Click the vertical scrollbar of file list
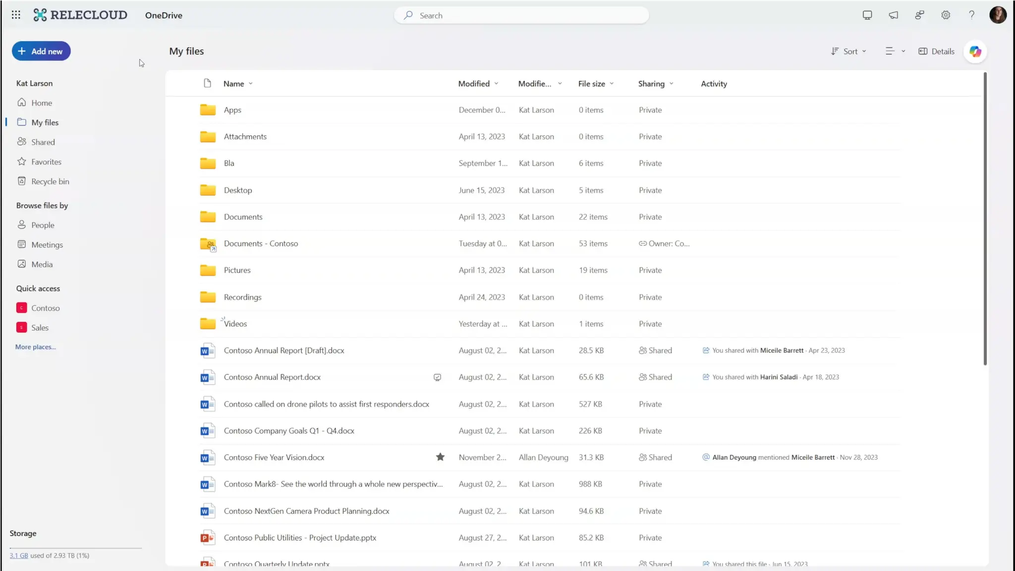Screen dimensions: 1015x571 pyautogui.click(x=985, y=218)
